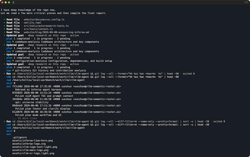Click the small profile icon in the title bar

pyautogui.click(x=13, y=3)
